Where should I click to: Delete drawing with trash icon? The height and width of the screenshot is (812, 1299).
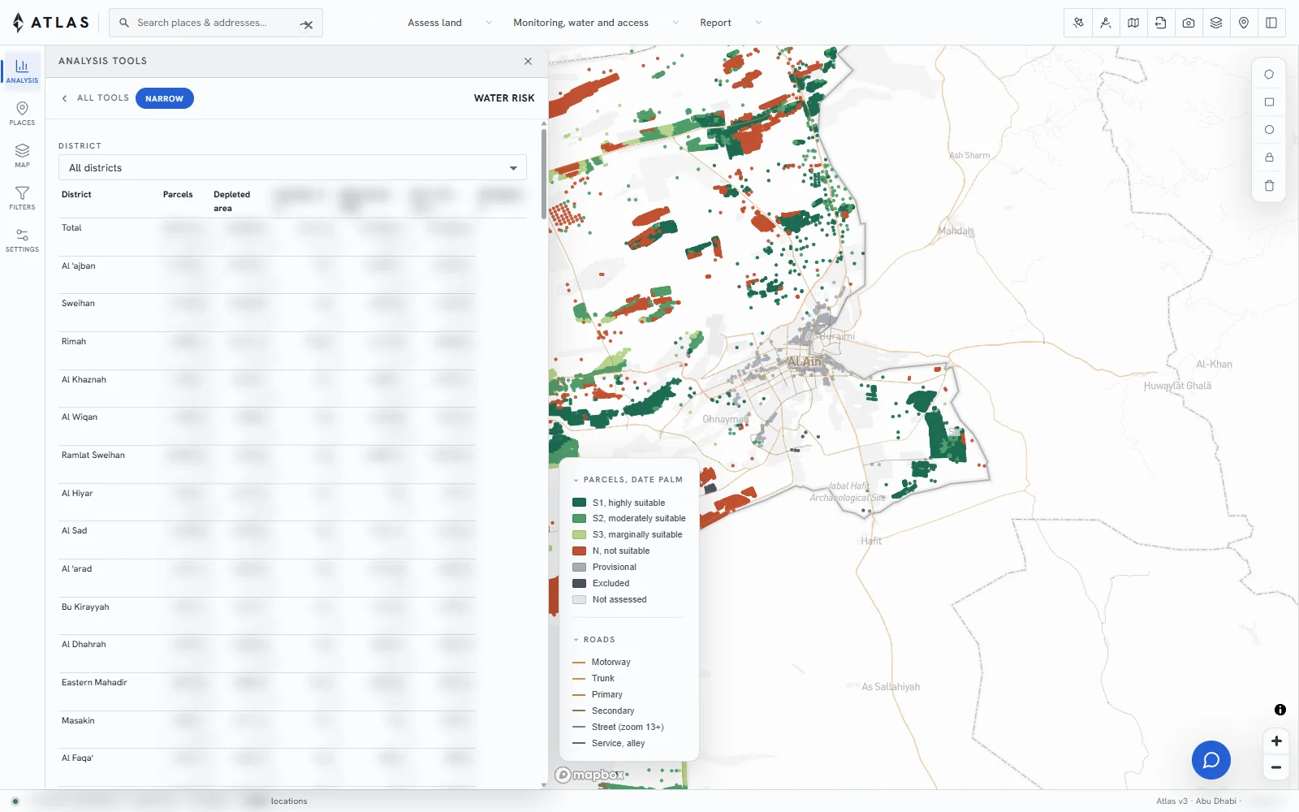point(1269,186)
